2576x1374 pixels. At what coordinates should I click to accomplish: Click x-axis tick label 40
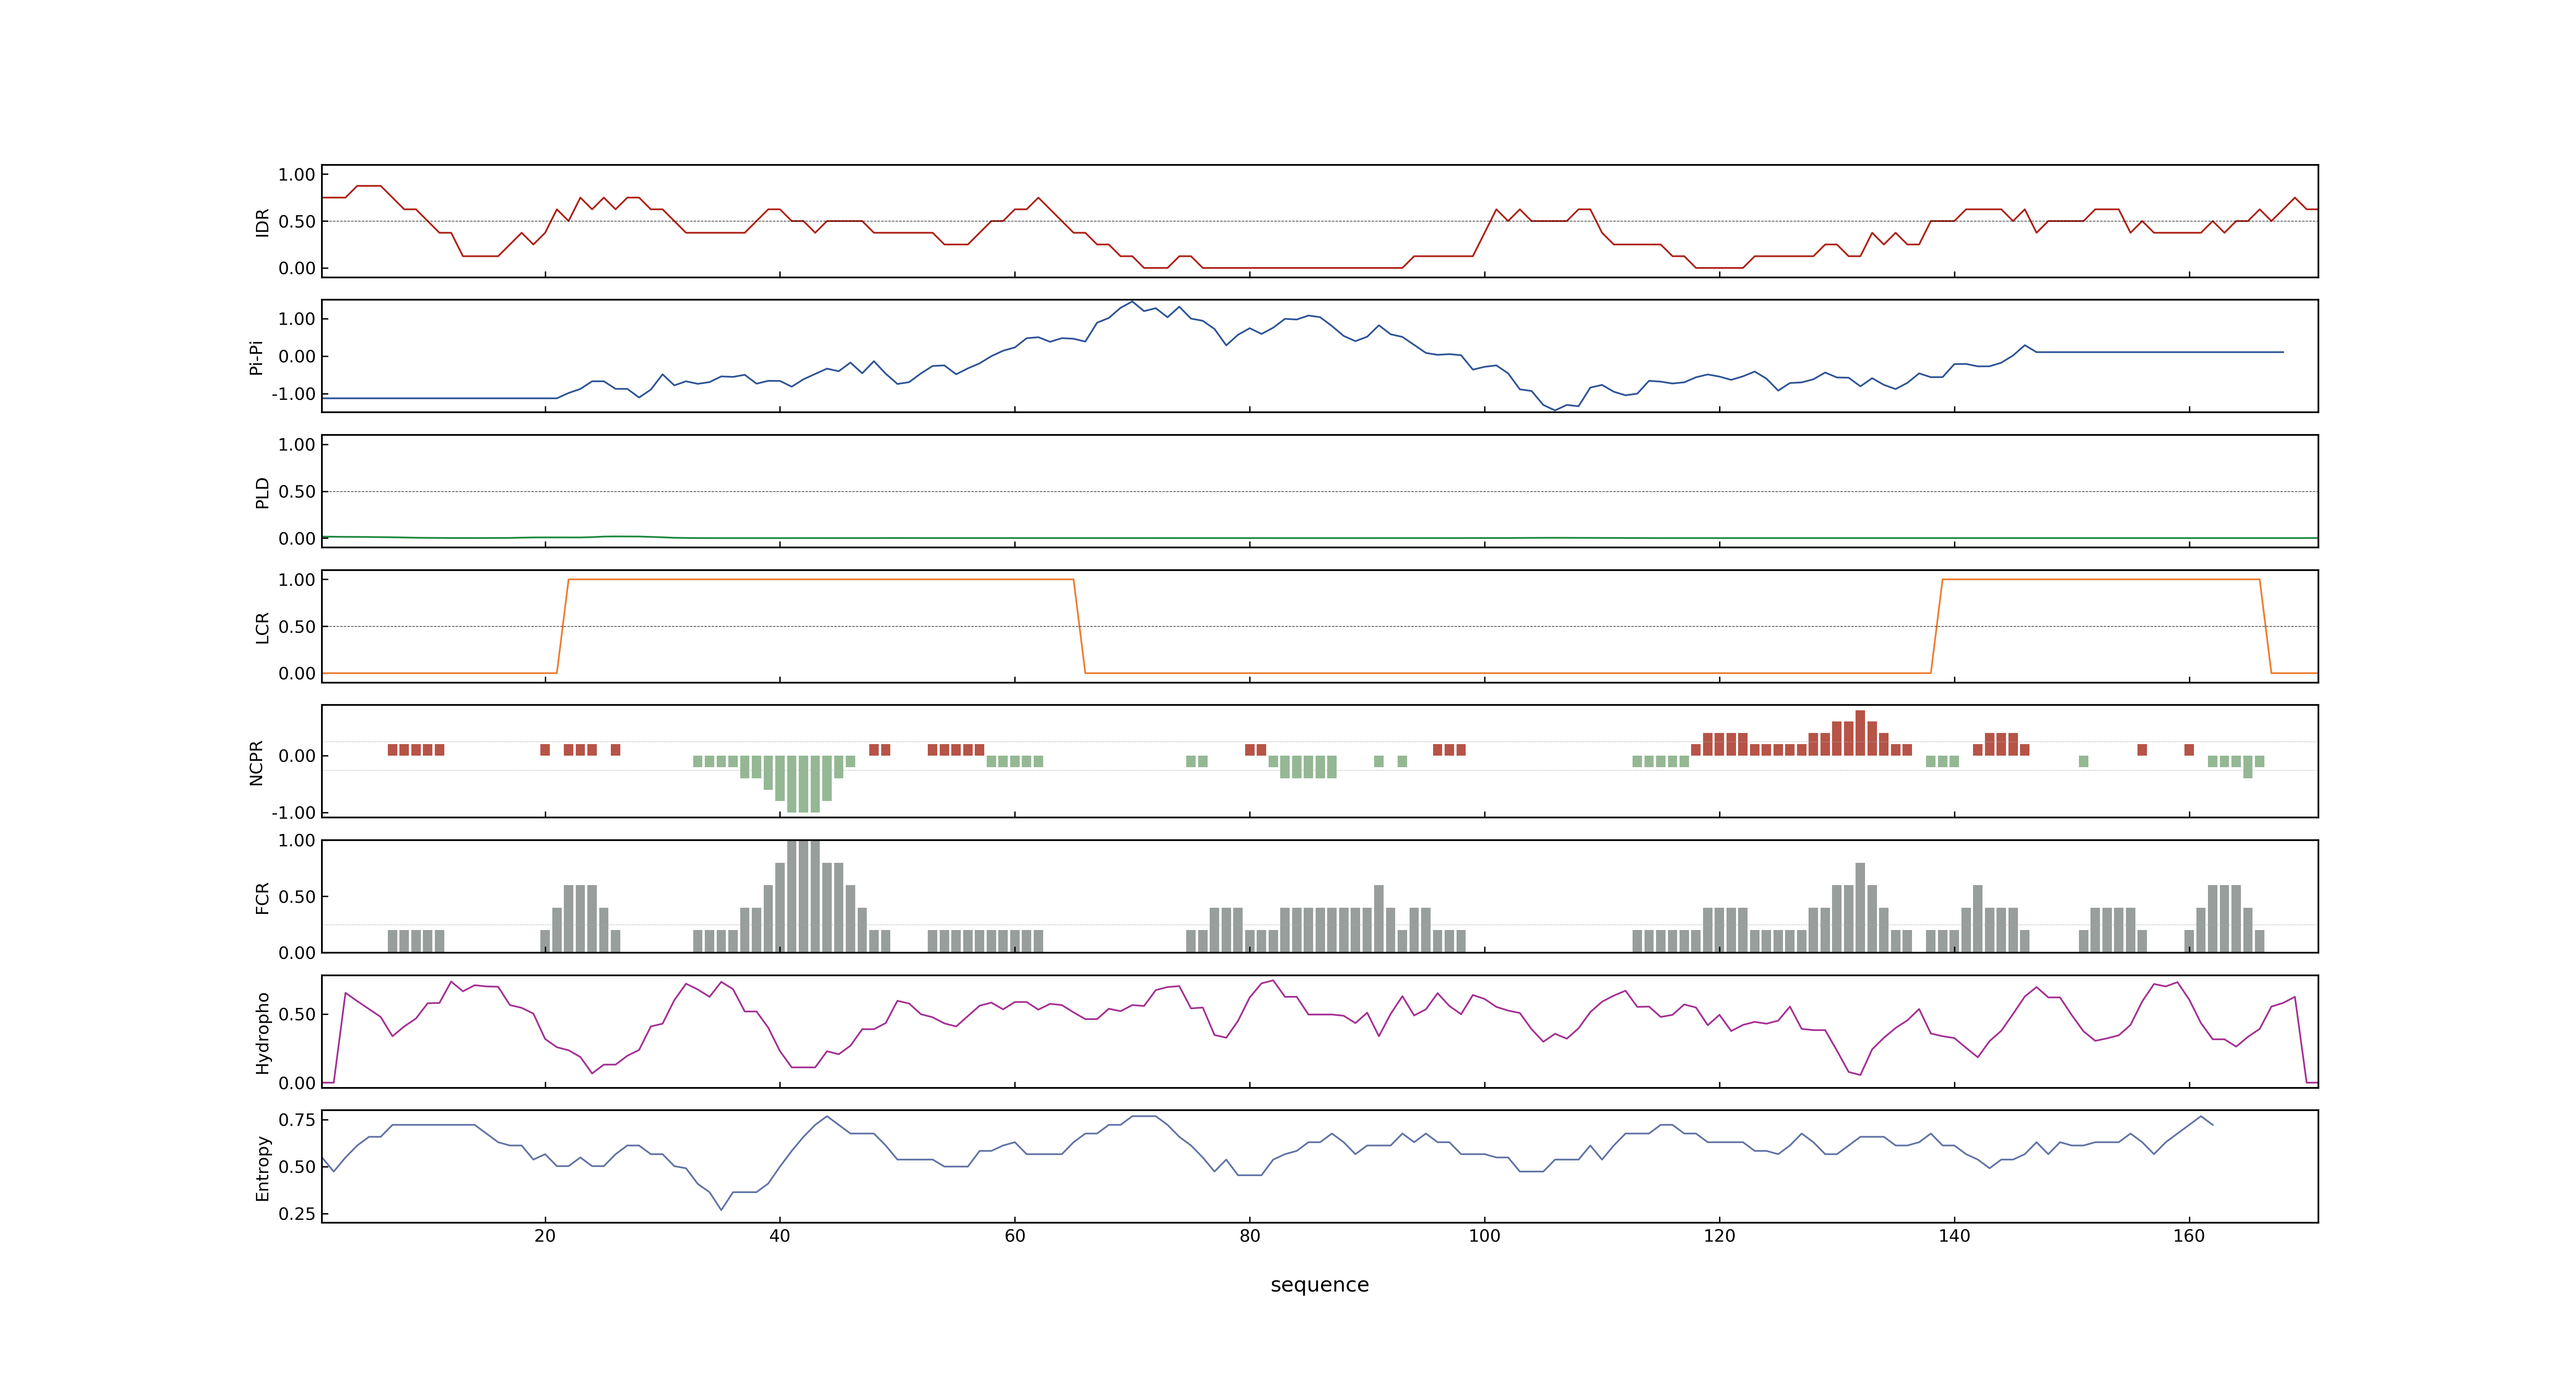click(780, 1235)
